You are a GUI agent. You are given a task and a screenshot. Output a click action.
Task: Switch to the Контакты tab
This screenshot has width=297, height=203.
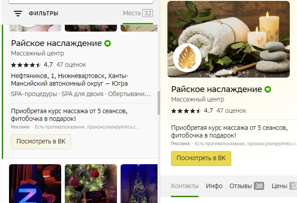pos(185,186)
